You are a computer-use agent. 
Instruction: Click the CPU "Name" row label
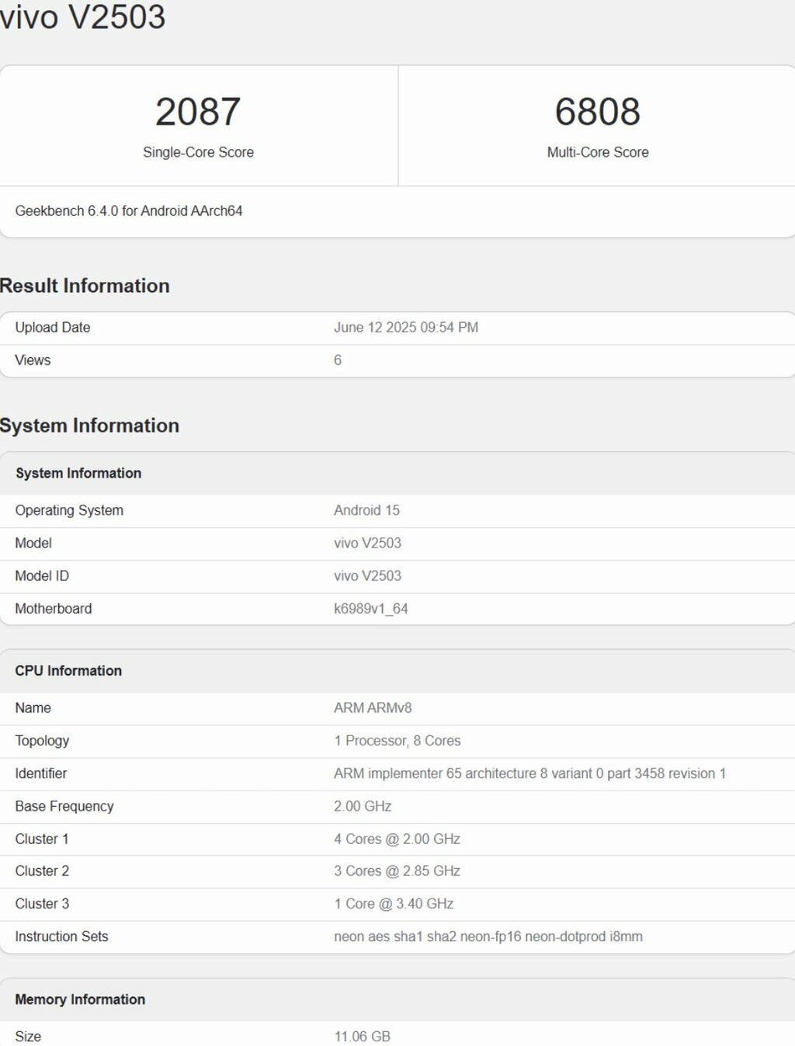tap(33, 708)
